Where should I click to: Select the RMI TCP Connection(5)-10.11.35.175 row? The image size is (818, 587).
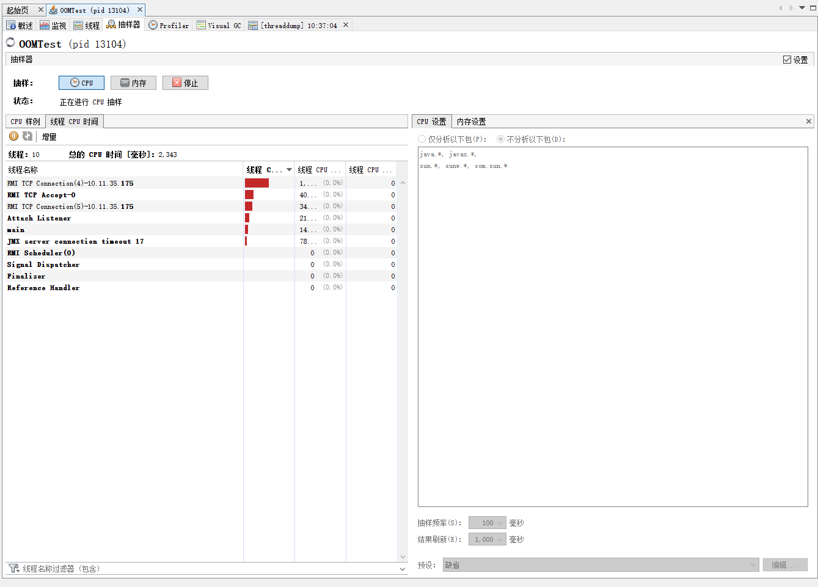tap(202, 206)
